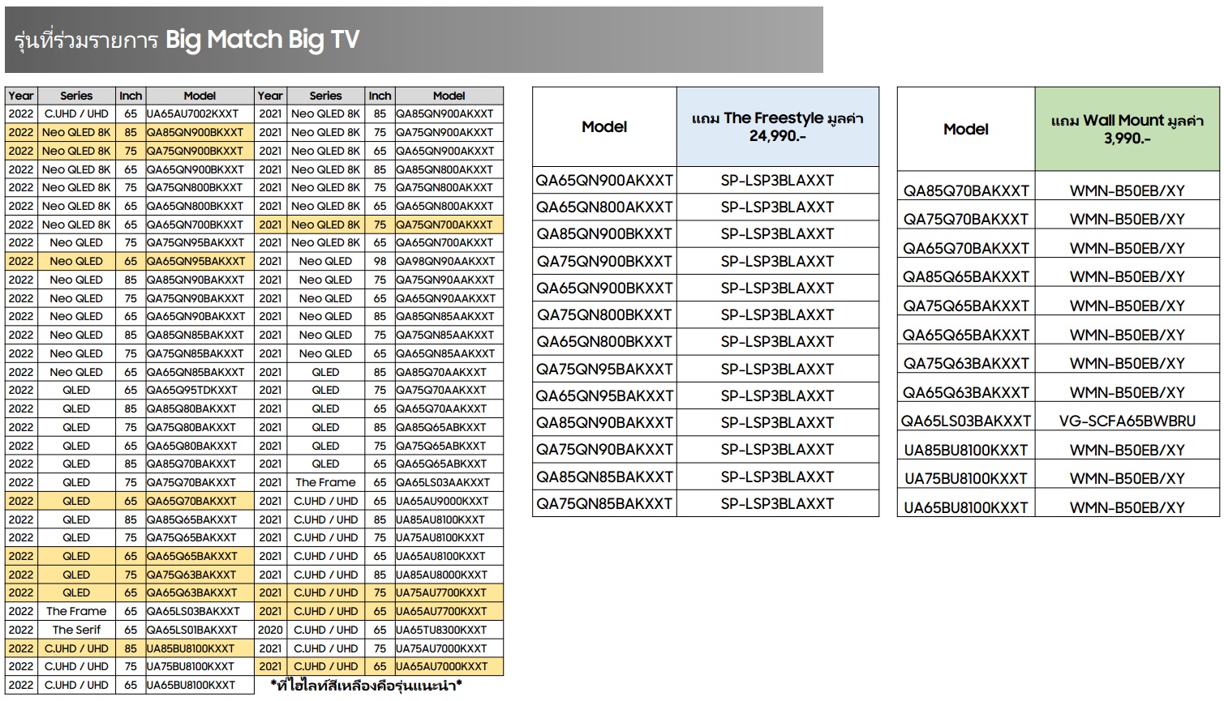Click model QA65QN700AKXXT
Screen dimensions: 1224x701
pos(449,242)
